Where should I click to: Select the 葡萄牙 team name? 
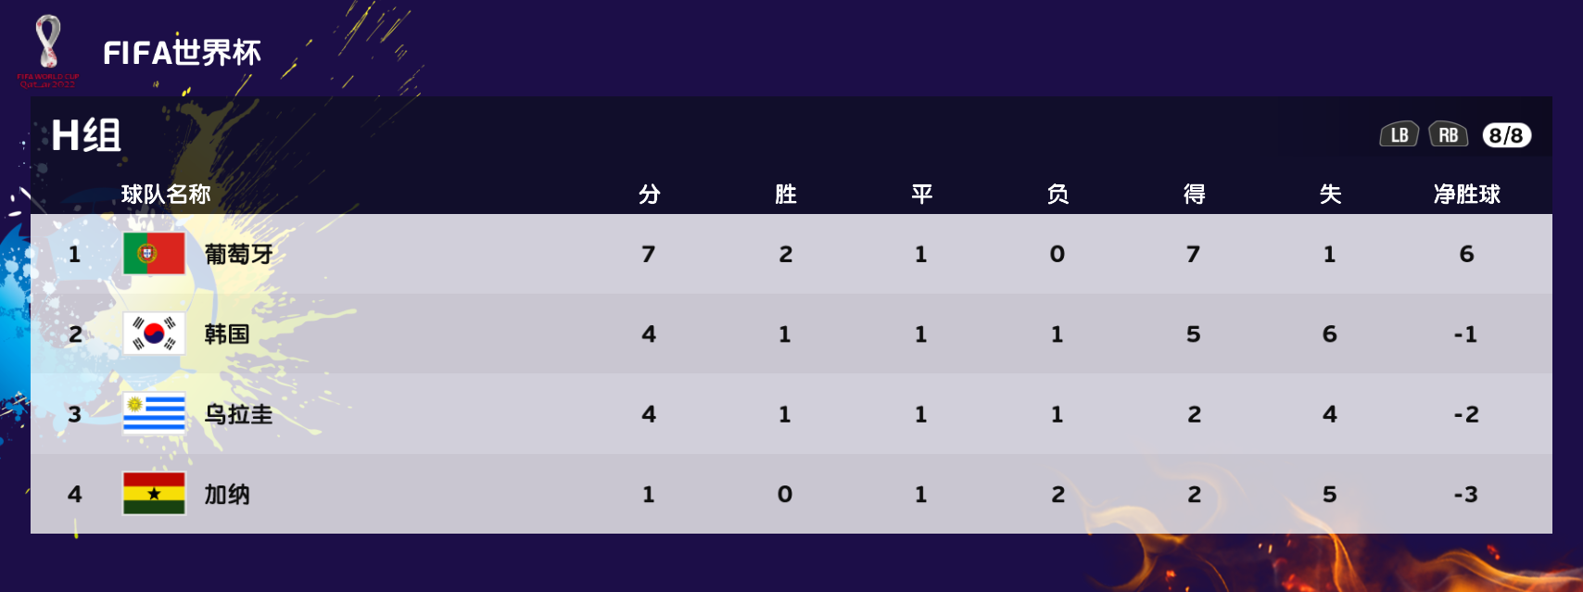pos(239,254)
